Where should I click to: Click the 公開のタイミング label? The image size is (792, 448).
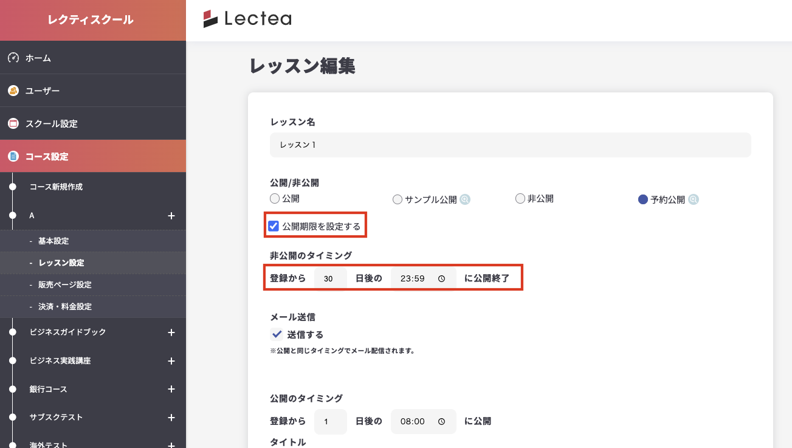tap(306, 399)
